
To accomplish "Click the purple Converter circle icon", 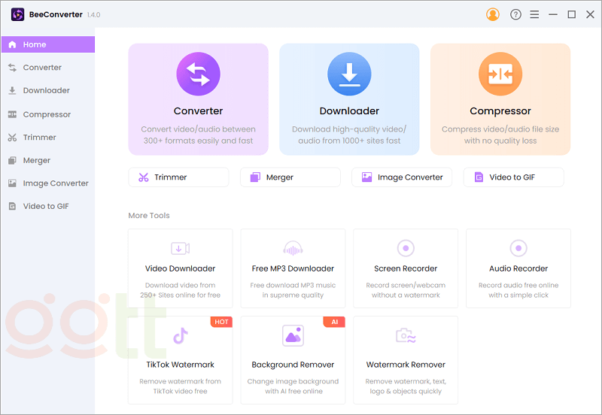I will pyautogui.click(x=198, y=74).
